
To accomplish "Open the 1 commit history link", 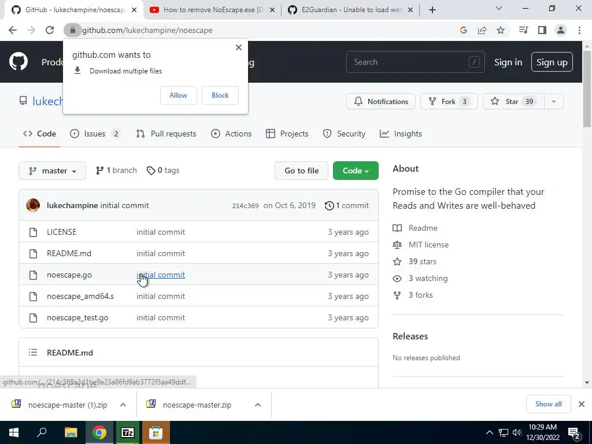I will tap(347, 205).
